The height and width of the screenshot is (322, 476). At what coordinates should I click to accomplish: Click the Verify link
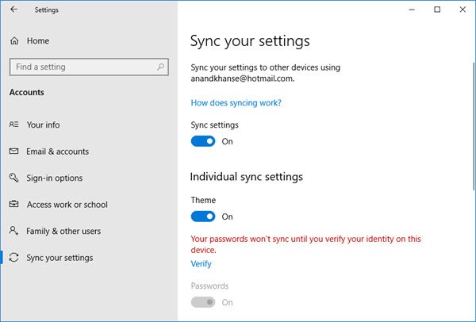point(202,264)
